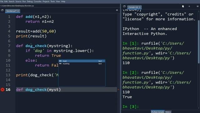The width and height of the screenshot is (200, 113).
Task: Open the View menu
Action: tap(58, 1)
